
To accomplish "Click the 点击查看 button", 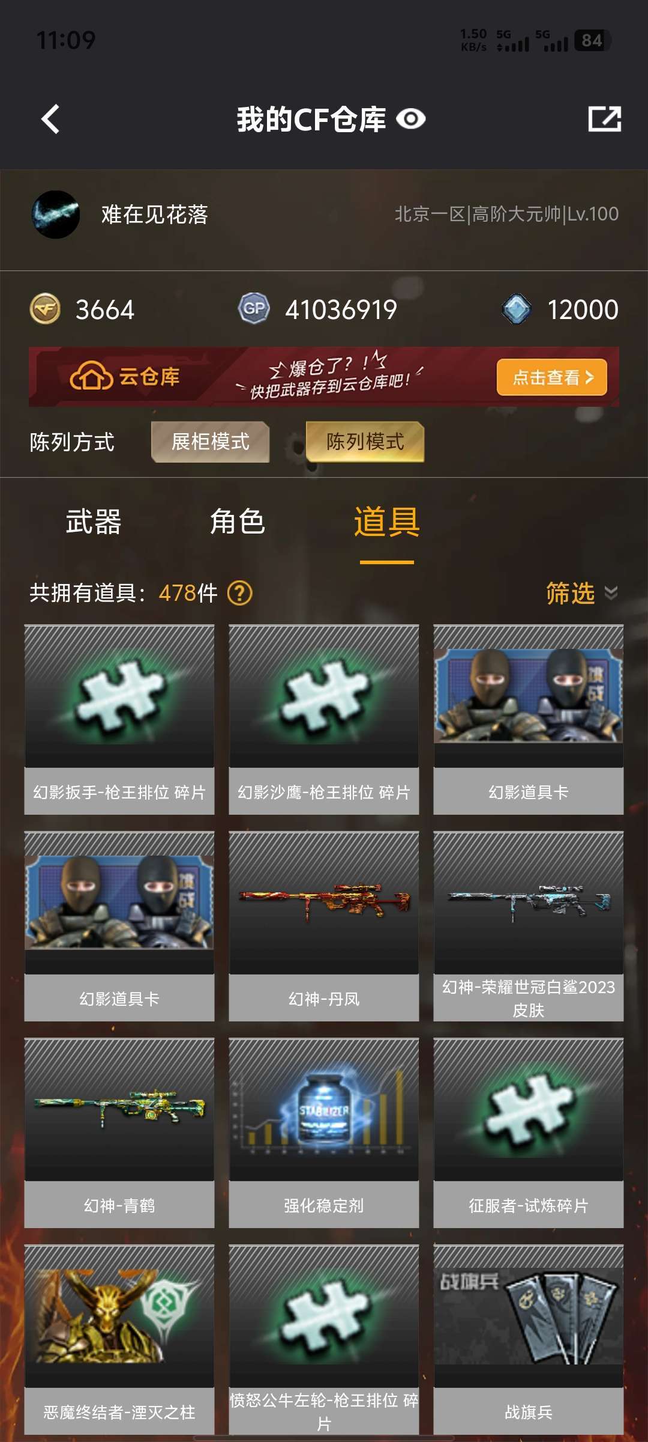I will pyautogui.click(x=552, y=377).
